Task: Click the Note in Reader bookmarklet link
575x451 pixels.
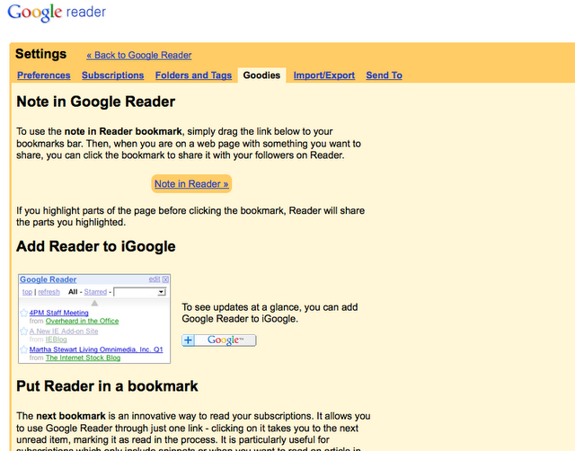Action: coord(191,183)
